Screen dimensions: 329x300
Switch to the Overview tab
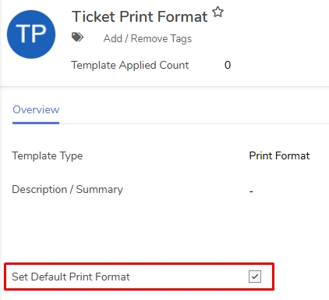coord(36,109)
